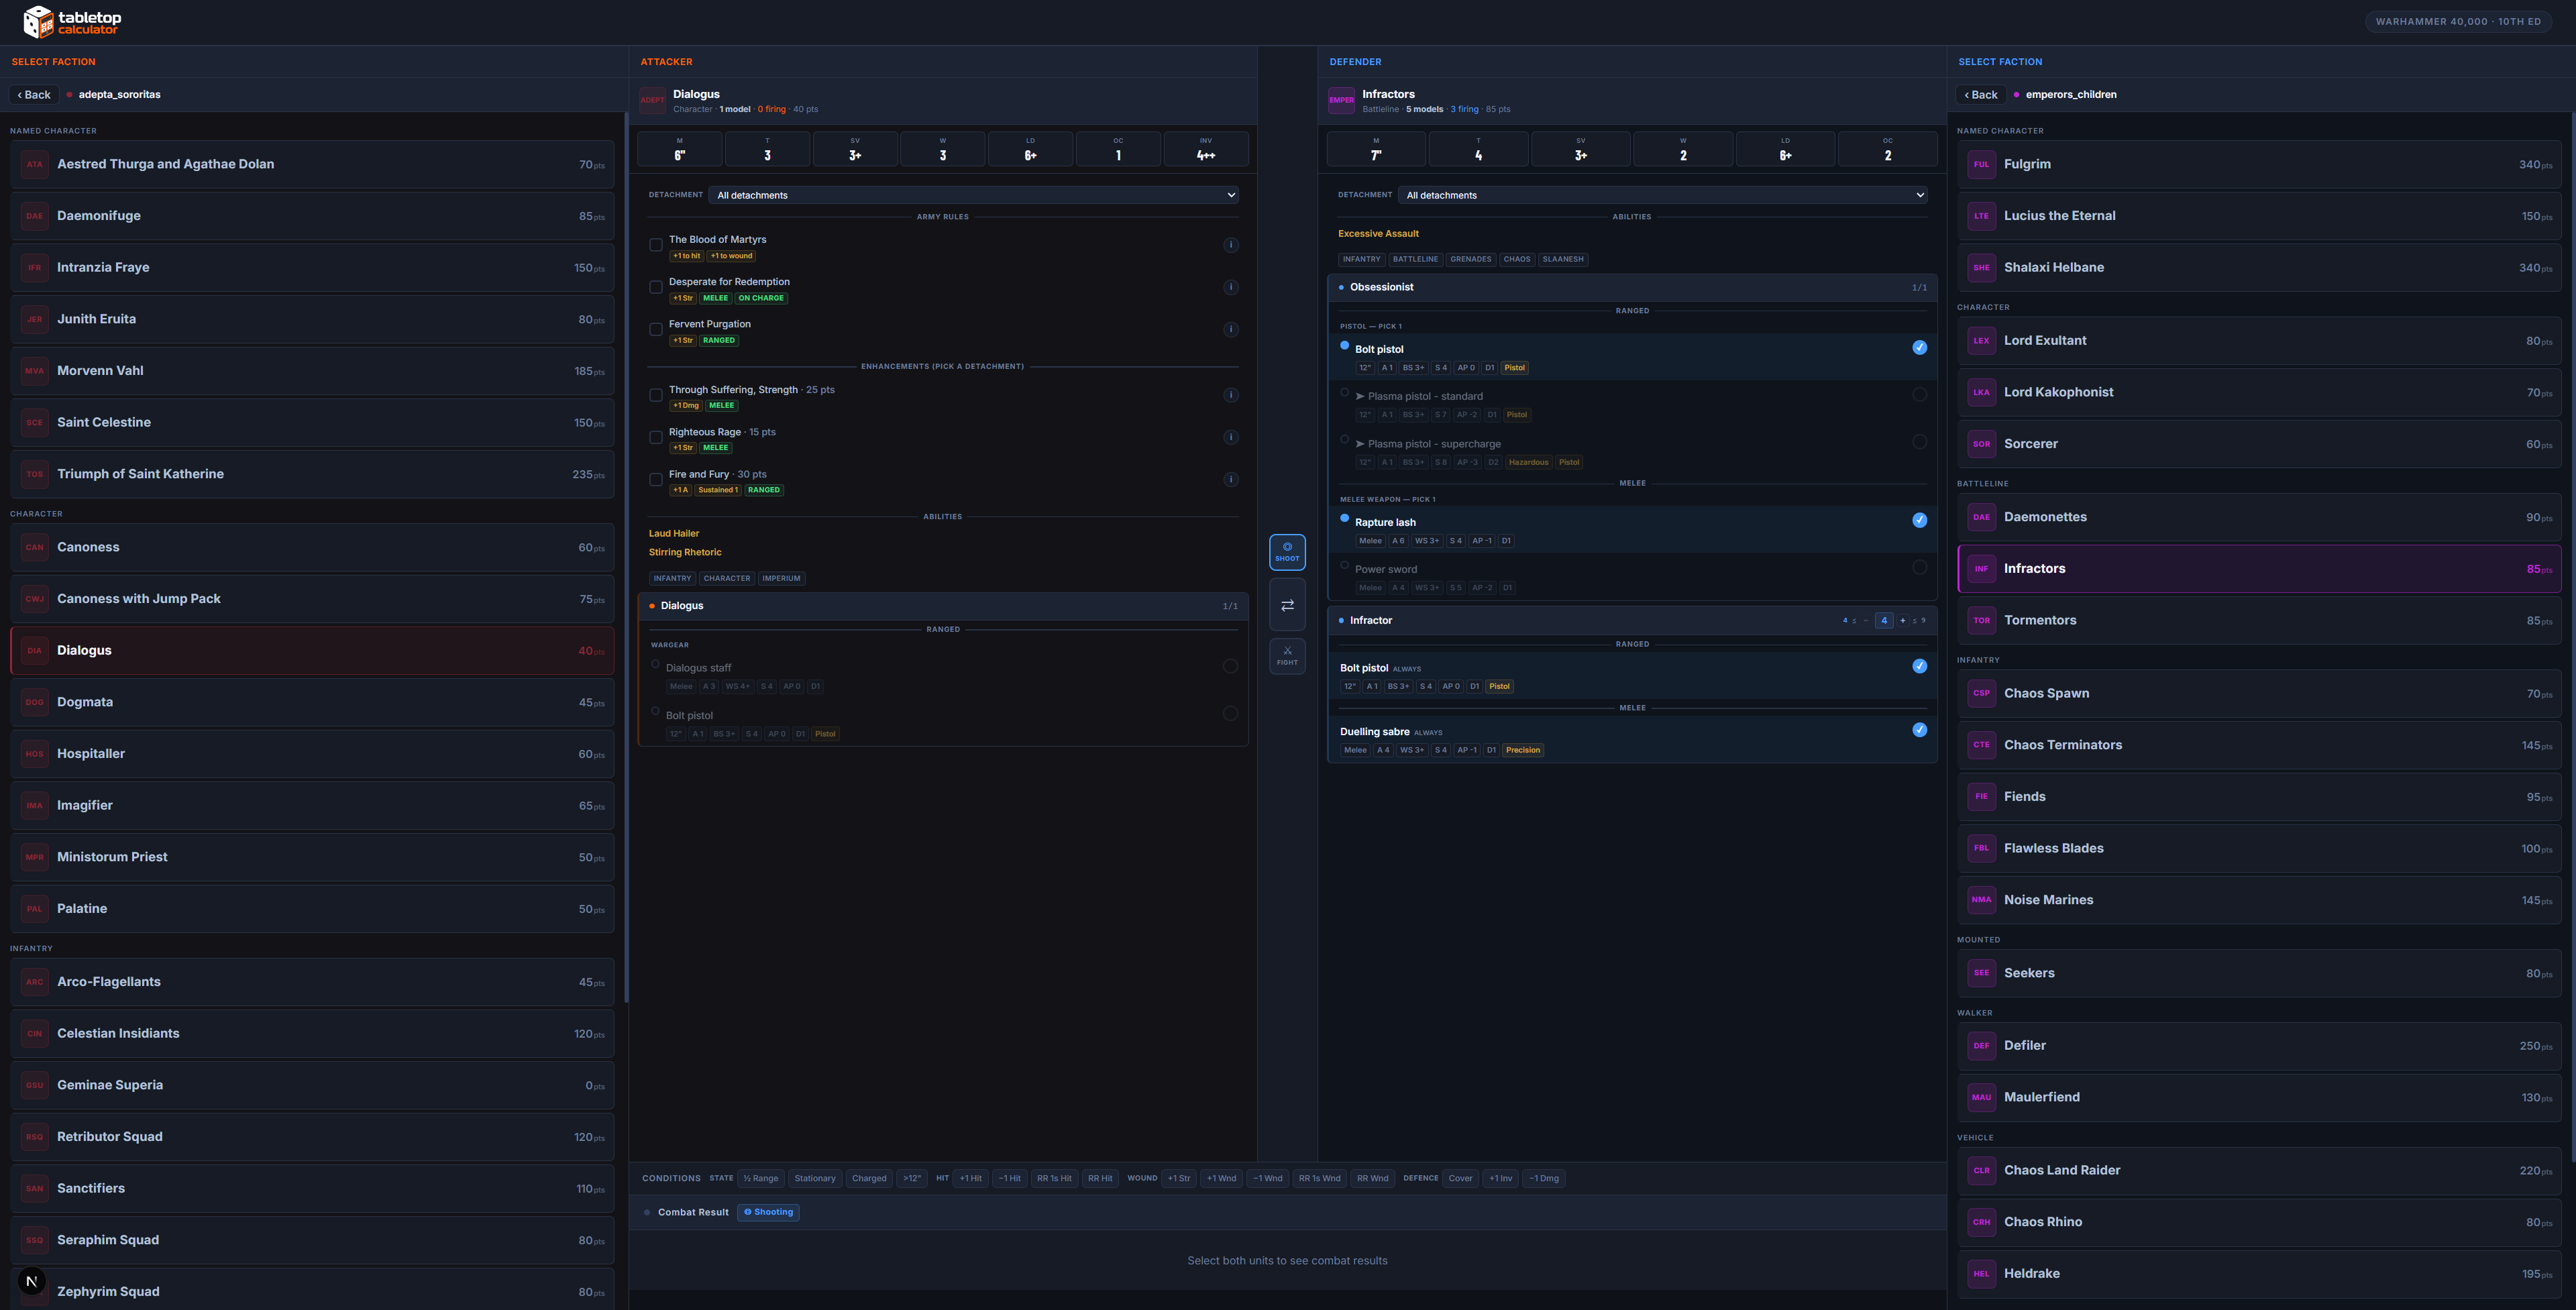Click the FUL badge icon for Fulgrim
Image resolution: width=2576 pixels, height=1310 pixels.
click(1981, 164)
